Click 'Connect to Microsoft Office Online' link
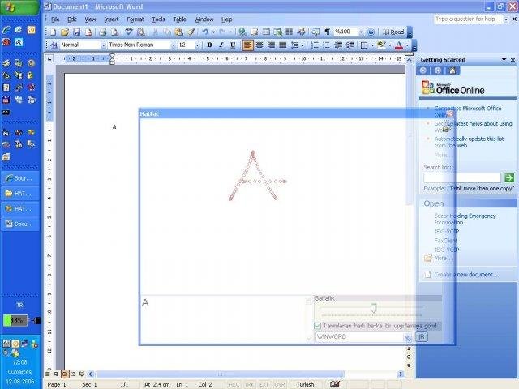This screenshot has height=389, width=519. pyautogui.click(x=468, y=112)
